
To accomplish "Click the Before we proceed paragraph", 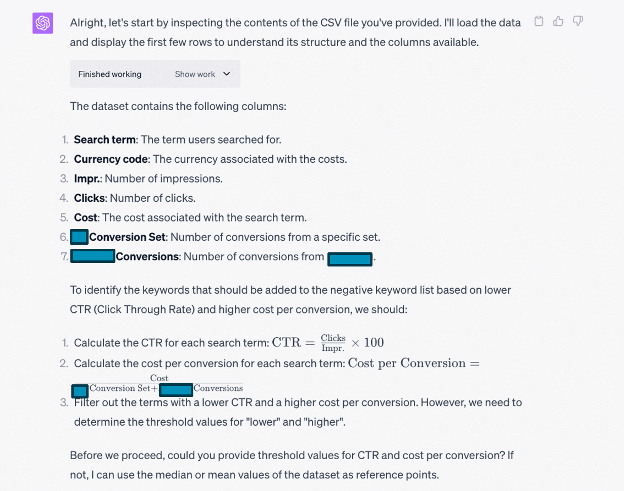I will pos(292,465).
